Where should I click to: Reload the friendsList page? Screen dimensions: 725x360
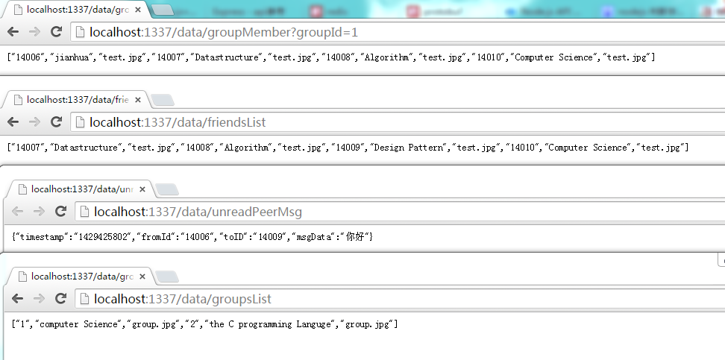pos(56,122)
